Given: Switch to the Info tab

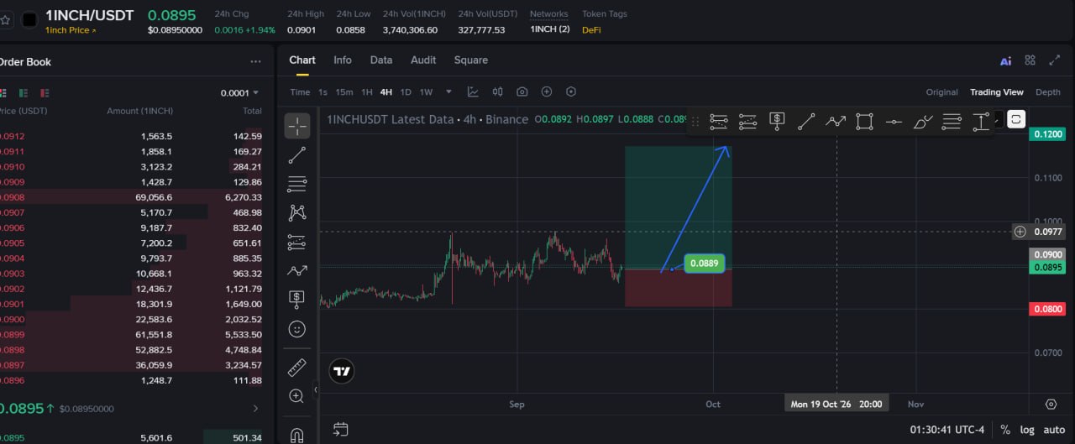Looking at the screenshot, I should pos(343,60).
